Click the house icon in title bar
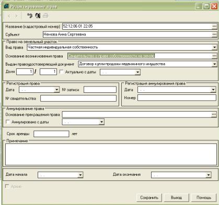 pos(6,6)
